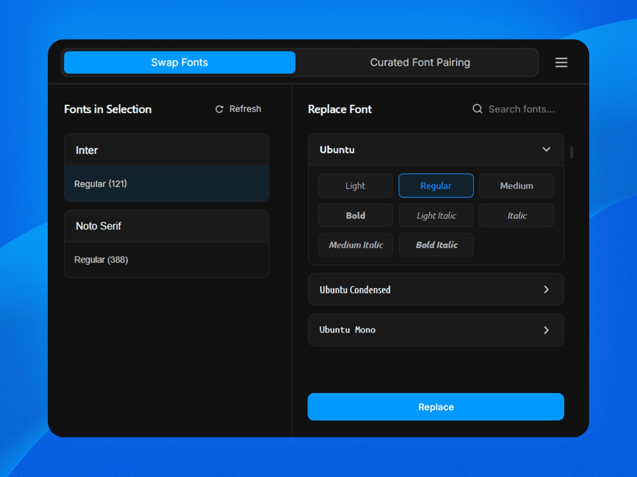Collapse the Ubuntu font family panel
Screen dimensions: 637x477
(x=546, y=149)
